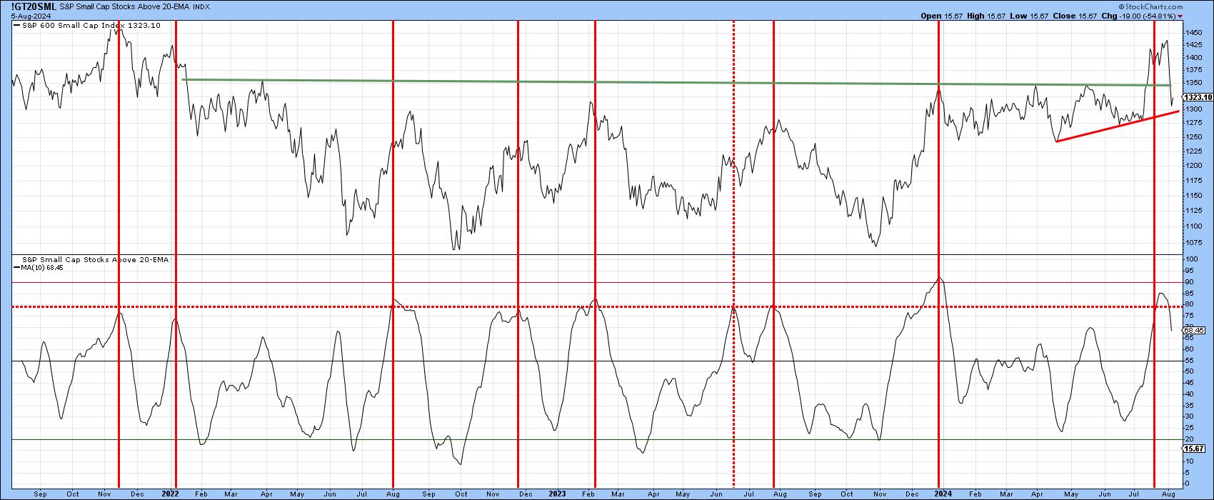Click the 1375 price axis label

(1193, 69)
